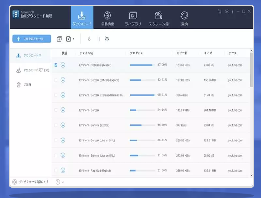
Task: Open the three-dot menu in title bar
Action: point(232,11)
